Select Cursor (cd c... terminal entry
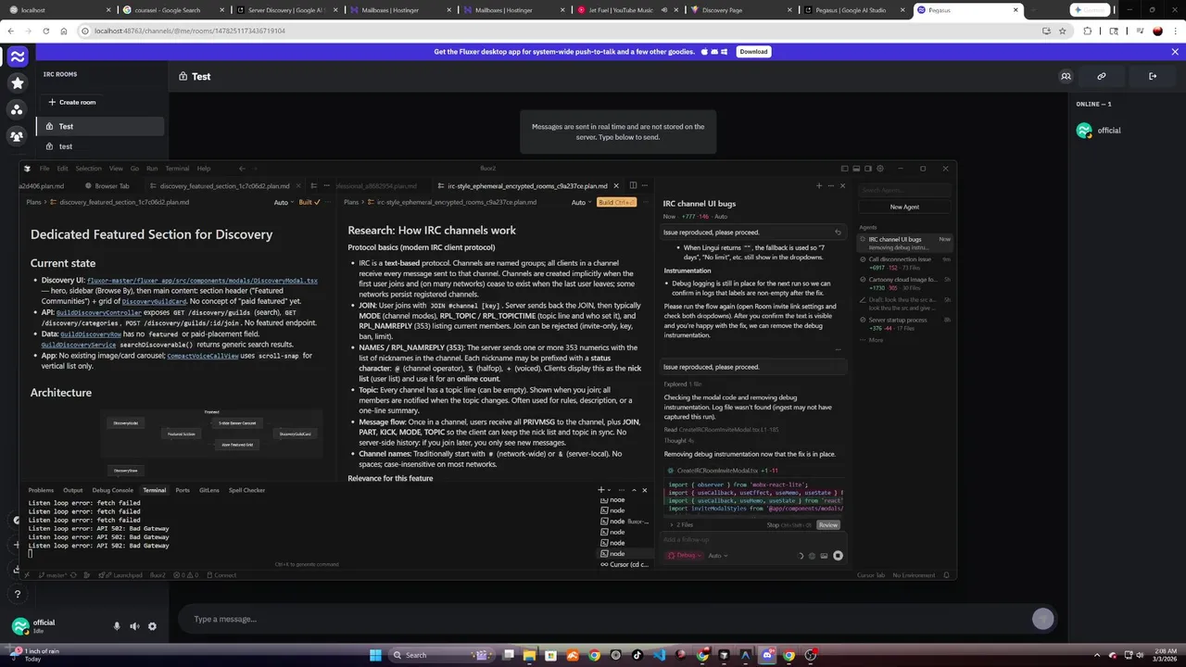Image resolution: width=1186 pixels, height=667 pixels. click(x=626, y=564)
